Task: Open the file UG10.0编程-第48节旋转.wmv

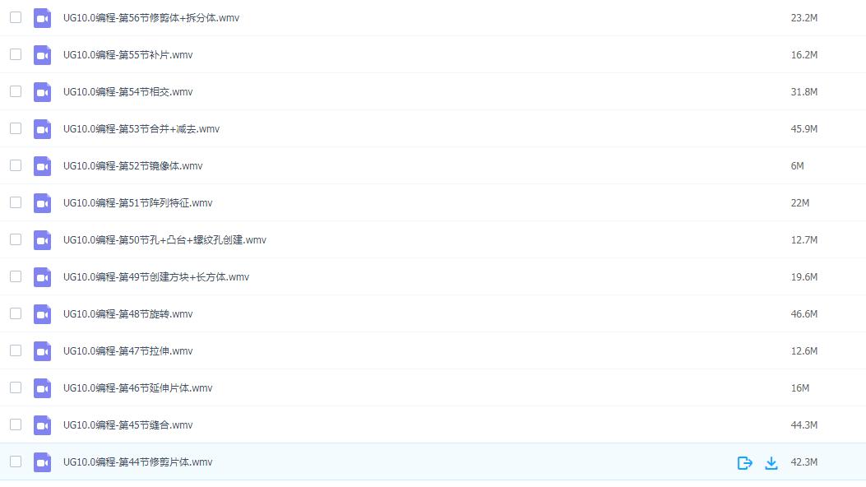Action: (x=127, y=313)
